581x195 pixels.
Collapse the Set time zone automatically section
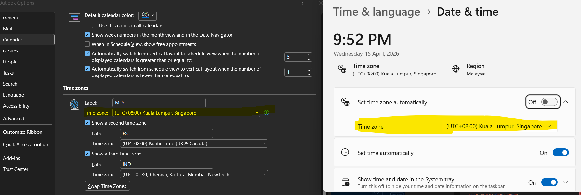[566, 102]
